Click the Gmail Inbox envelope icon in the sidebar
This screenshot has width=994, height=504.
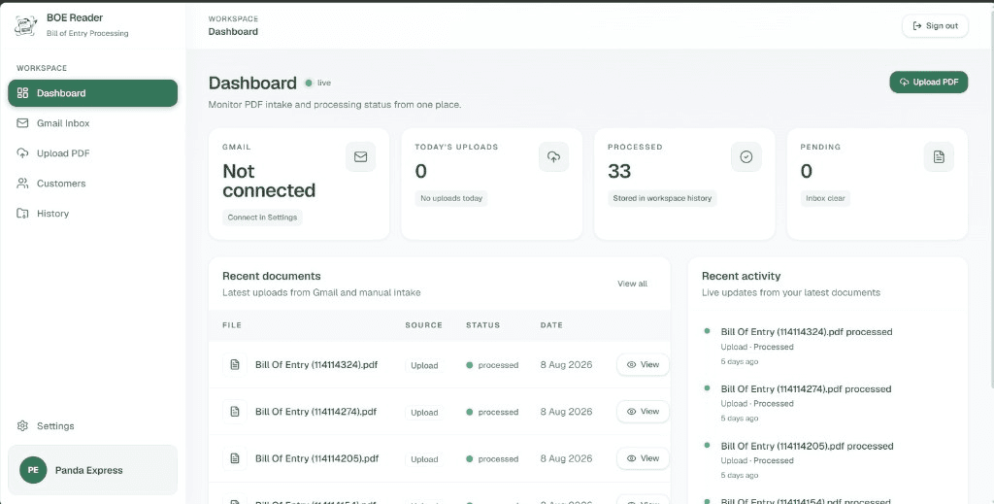pos(23,123)
